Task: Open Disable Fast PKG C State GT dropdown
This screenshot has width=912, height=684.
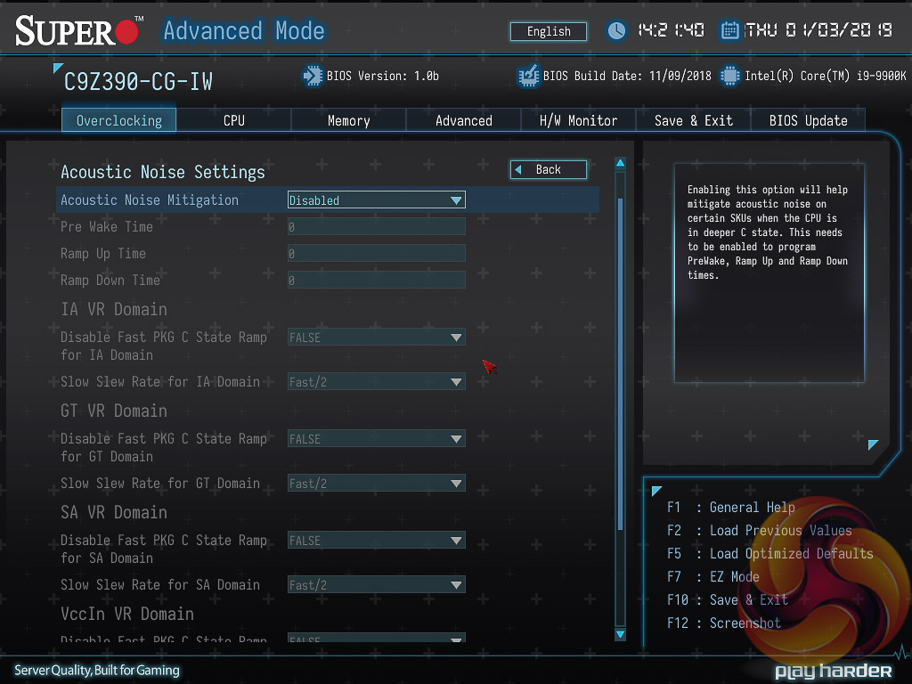Action: point(376,439)
